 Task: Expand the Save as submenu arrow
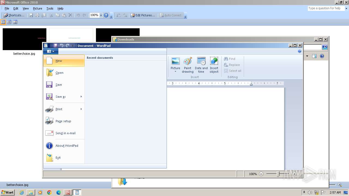pyautogui.click(x=81, y=97)
